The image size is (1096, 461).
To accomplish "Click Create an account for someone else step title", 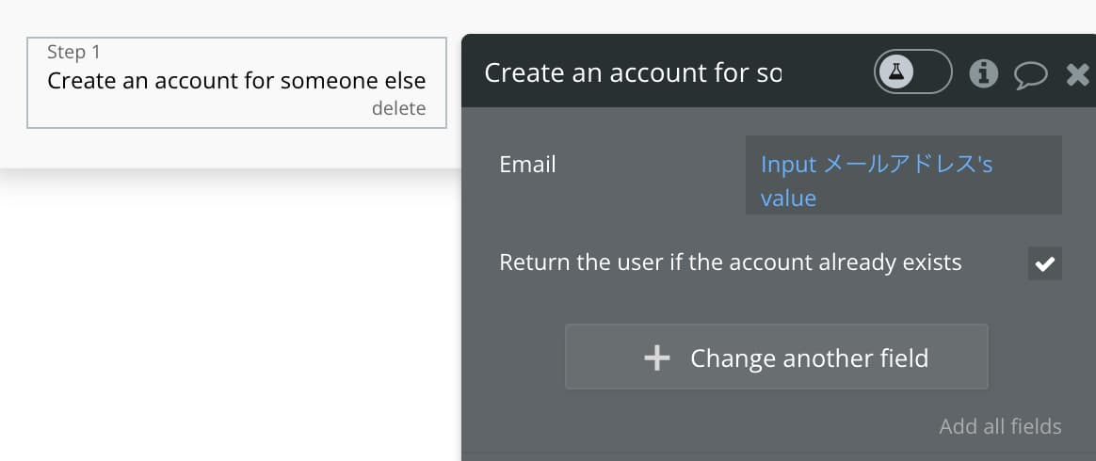I will 236,81.
